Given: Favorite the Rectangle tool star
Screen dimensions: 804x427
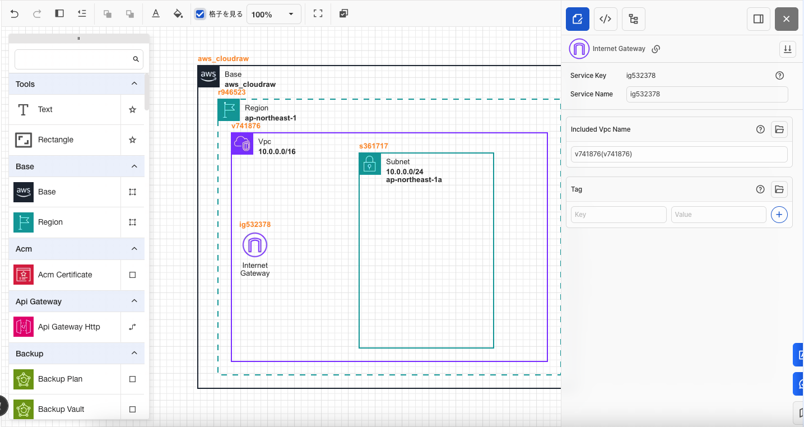Looking at the screenshot, I should pyautogui.click(x=133, y=140).
